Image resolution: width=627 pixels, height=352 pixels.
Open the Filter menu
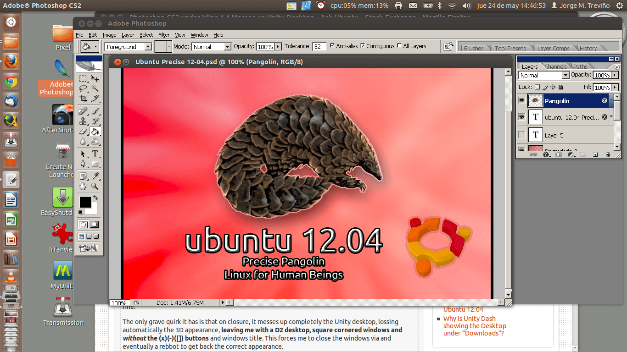pos(164,35)
